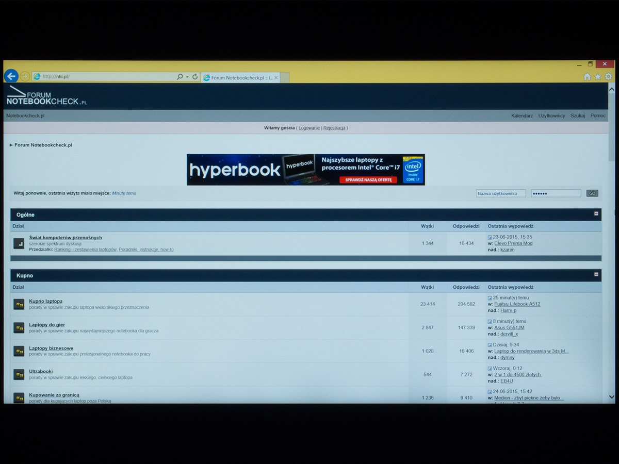Open the Laptopy biznesowe forum link
Screen dimensions: 619x464
(x=51, y=349)
